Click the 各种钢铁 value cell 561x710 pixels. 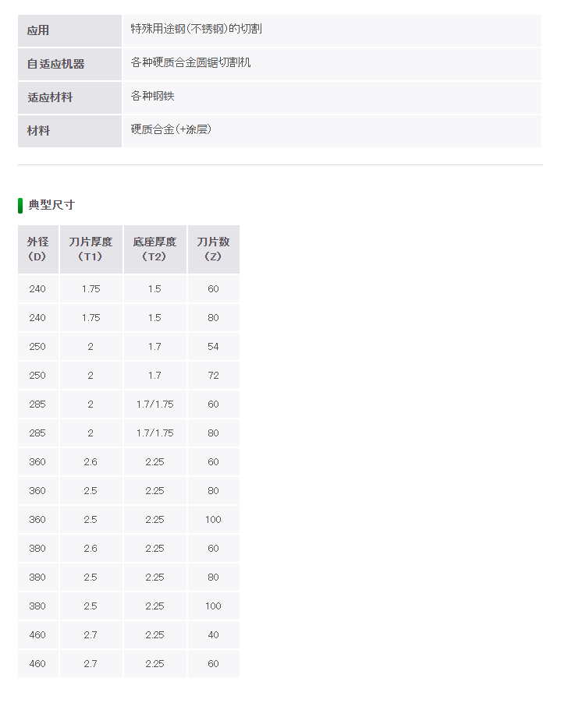[x=332, y=97]
